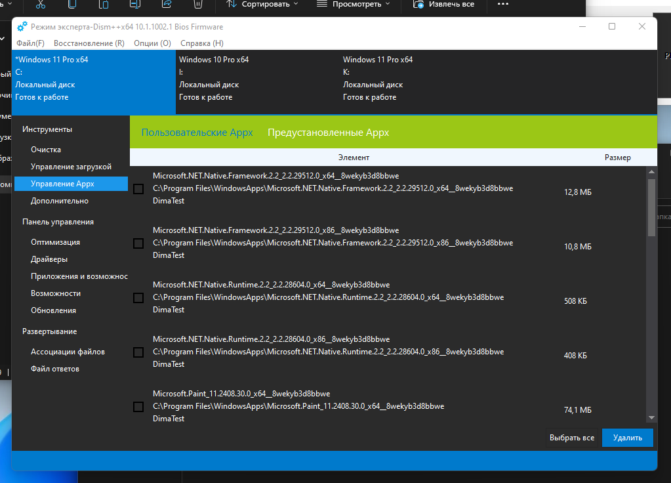This screenshot has height=483, width=671.
Task: Check the NET.Native.Framework x64 package checkbox
Action: pyautogui.click(x=138, y=189)
